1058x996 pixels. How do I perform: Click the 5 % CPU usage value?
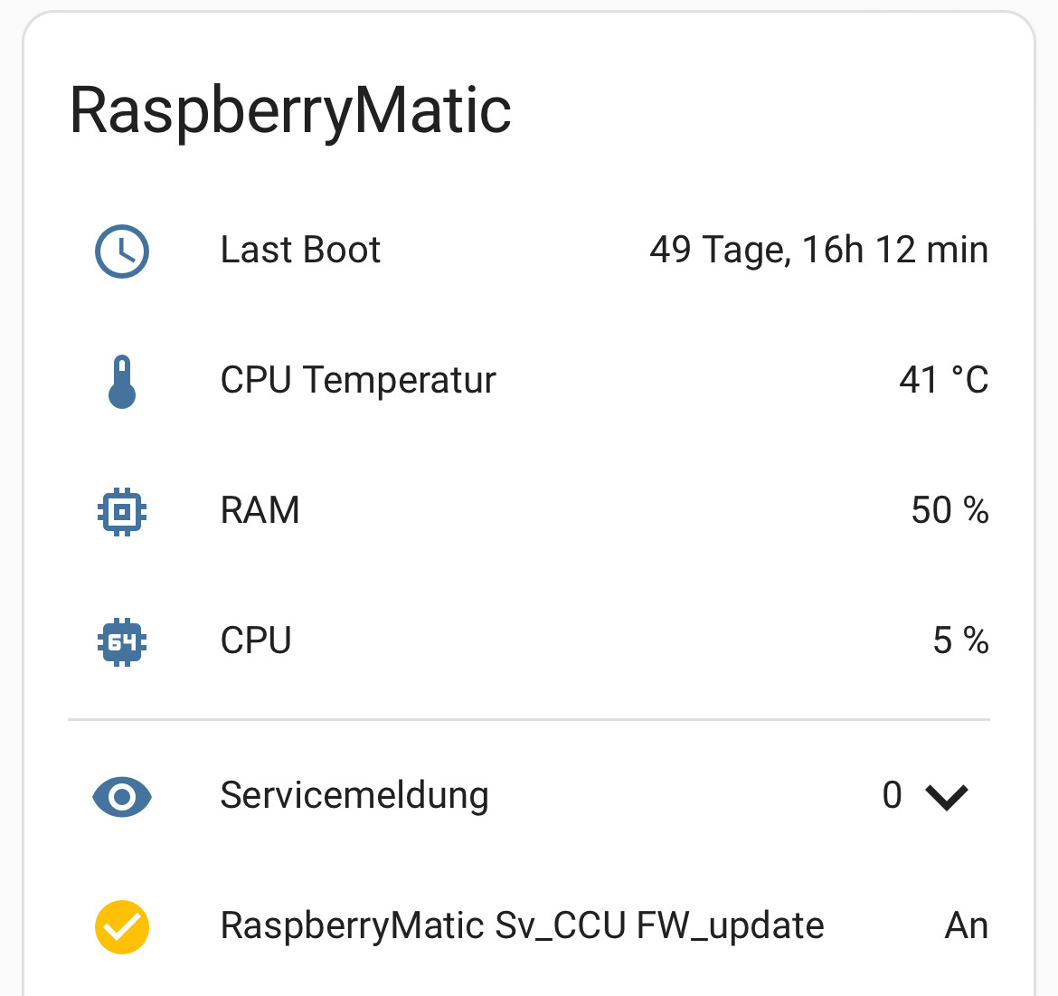961,640
